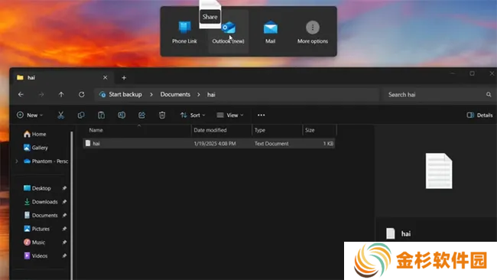Open the New dropdown menu
The image size is (497, 280).
coord(30,115)
